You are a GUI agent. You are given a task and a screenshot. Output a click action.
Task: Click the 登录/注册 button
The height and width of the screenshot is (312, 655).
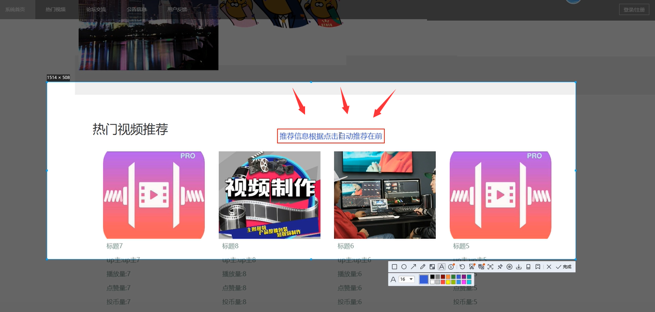[634, 10]
